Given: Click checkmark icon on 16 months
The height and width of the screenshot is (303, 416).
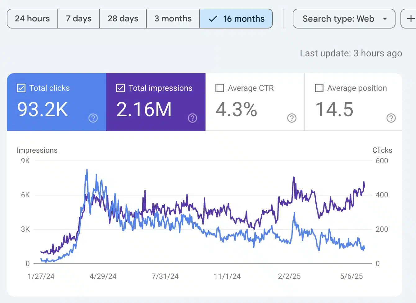Looking at the screenshot, I should coord(213,19).
